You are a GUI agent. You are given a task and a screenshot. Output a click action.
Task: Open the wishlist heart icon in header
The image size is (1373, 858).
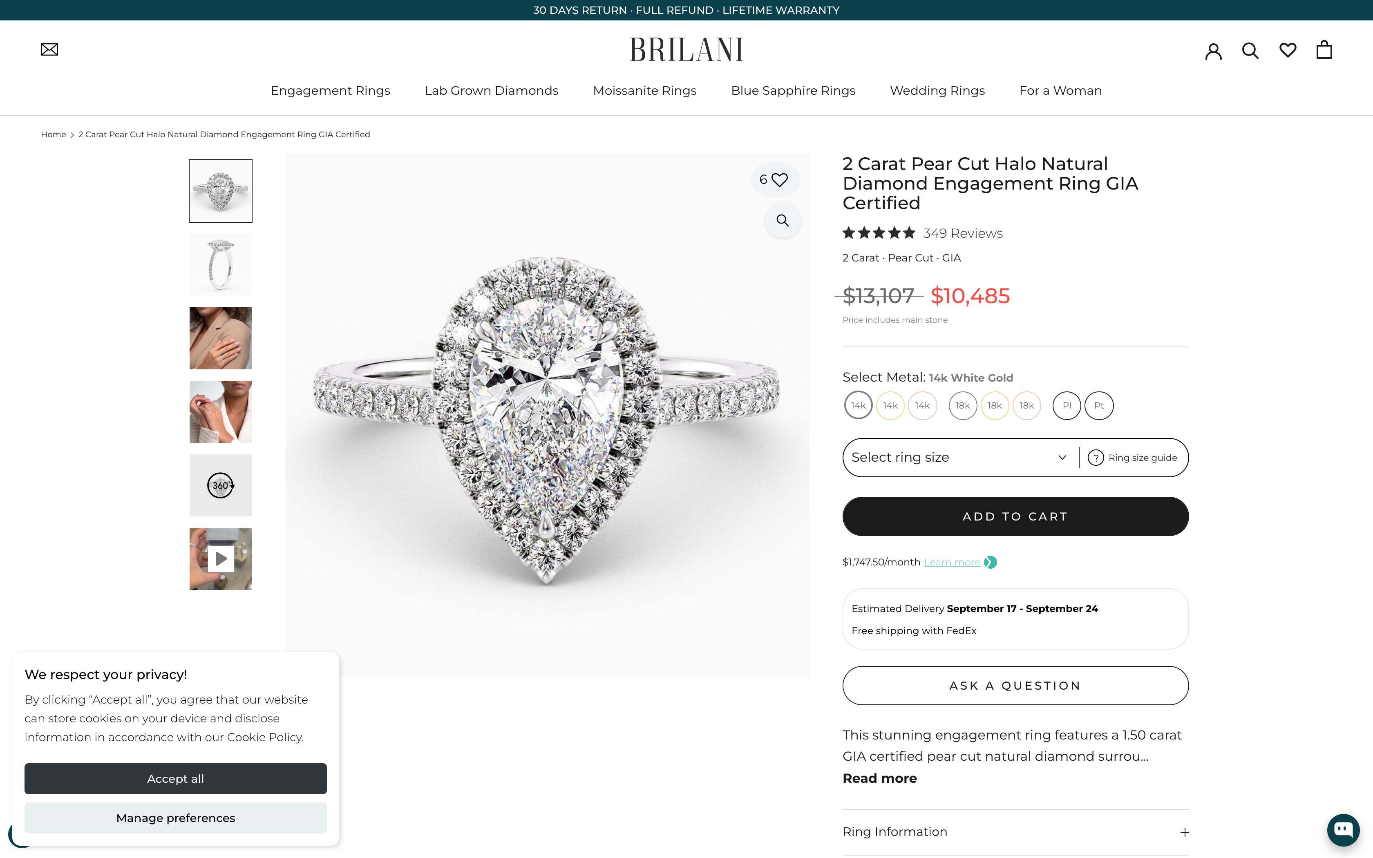(1287, 50)
